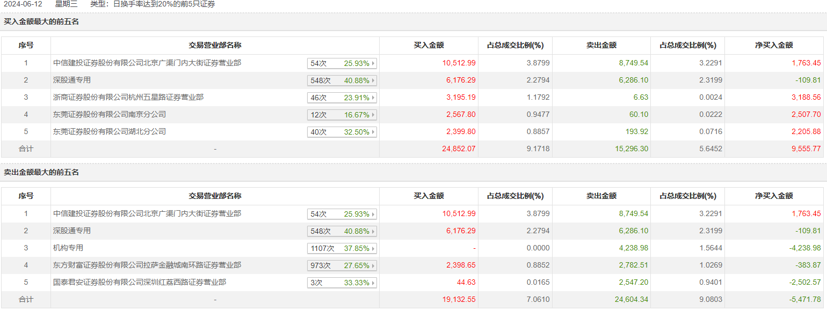Open the 40次 32.50% dropdown
The image size is (827, 311).
click(x=342, y=132)
